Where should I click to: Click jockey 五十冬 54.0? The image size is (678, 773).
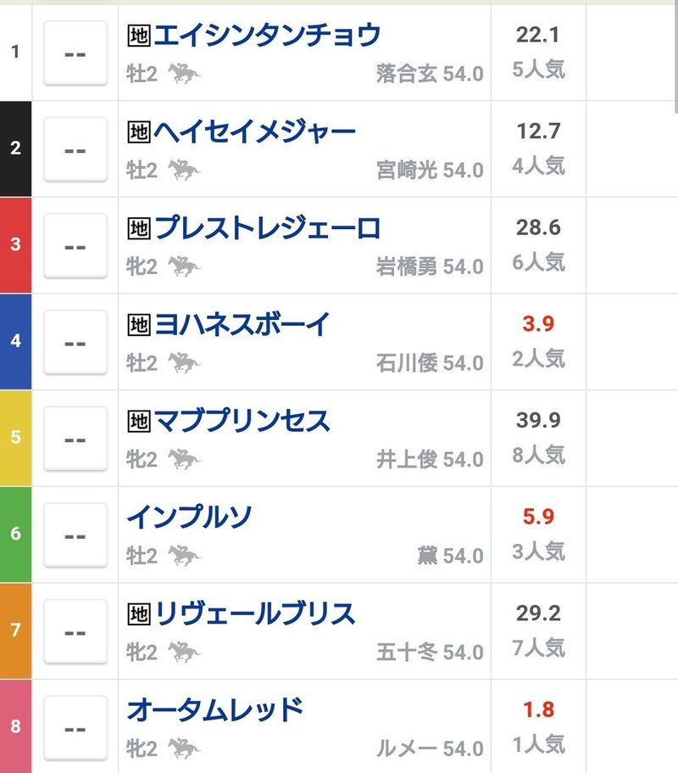pyautogui.click(x=430, y=653)
